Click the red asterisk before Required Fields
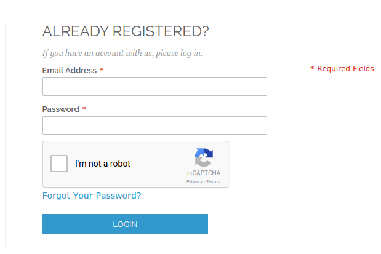 tap(312, 68)
